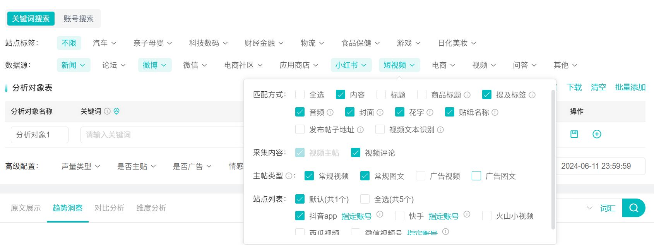
Task: Click the info icon next to 贴纸名称
Action: pyautogui.click(x=495, y=112)
